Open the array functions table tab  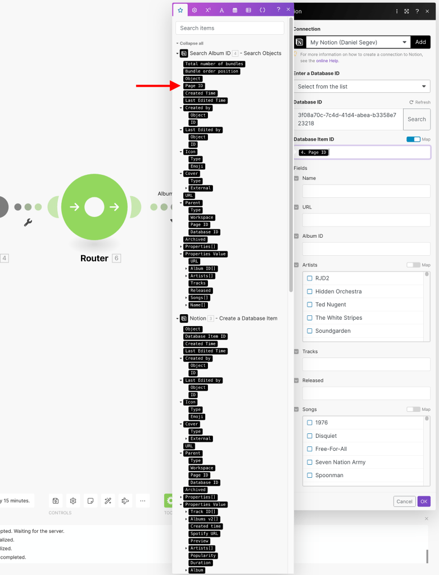point(248,10)
